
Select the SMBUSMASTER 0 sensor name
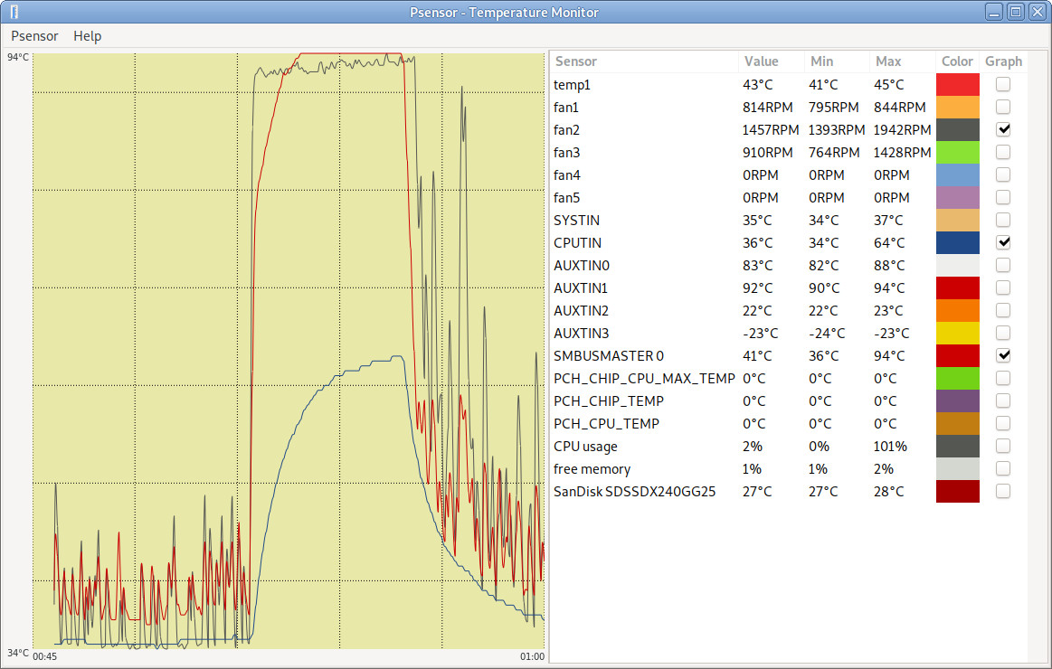click(609, 356)
